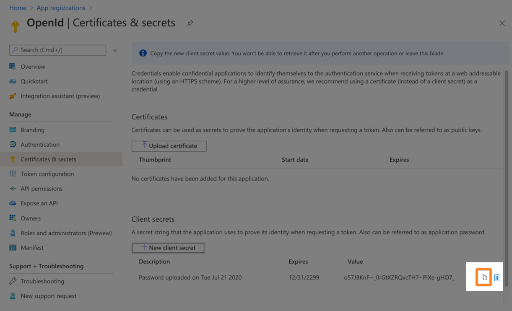The image size is (512, 311).
Task: Open the Authentication settings
Action: click(40, 144)
